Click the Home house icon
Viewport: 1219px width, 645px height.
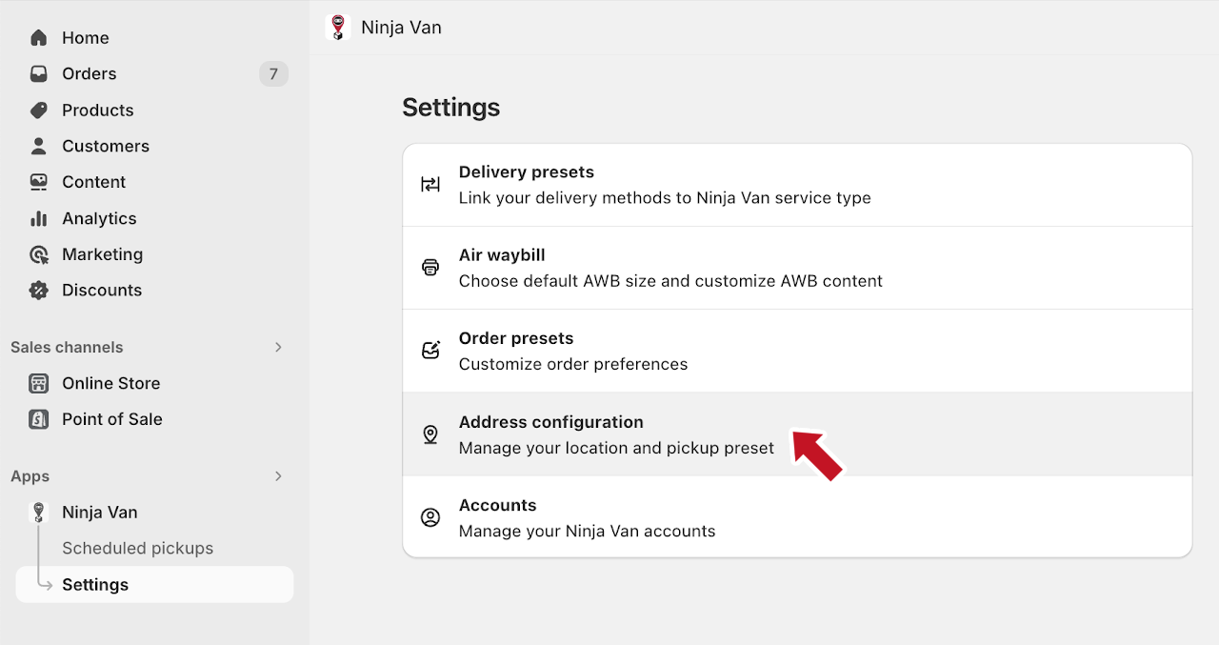pyautogui.click(x=38, y=38)
